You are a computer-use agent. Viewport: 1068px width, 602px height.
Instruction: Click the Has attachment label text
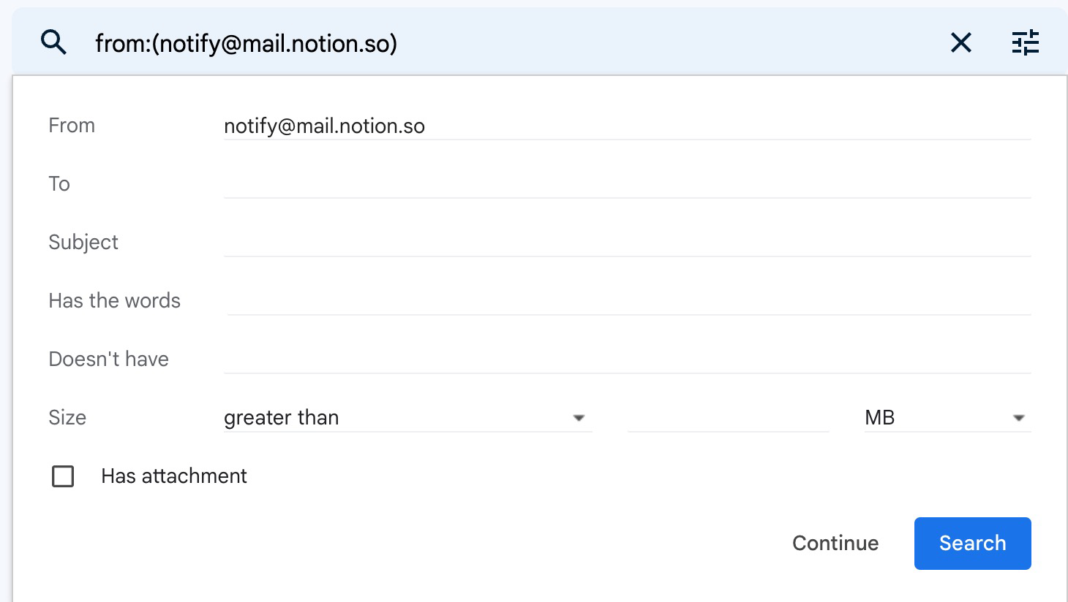point(174,476)
